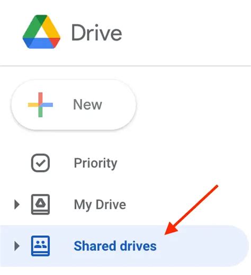The image size is (251, 275).
Task: Open the New button menu
Action: [74, 105]
